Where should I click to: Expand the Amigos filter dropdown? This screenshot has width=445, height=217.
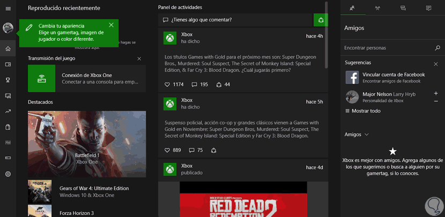coord(366,134)
